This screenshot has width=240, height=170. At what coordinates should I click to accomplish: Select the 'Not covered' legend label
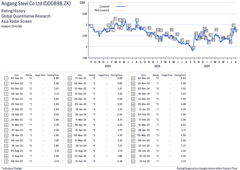[x=102, y=10]
